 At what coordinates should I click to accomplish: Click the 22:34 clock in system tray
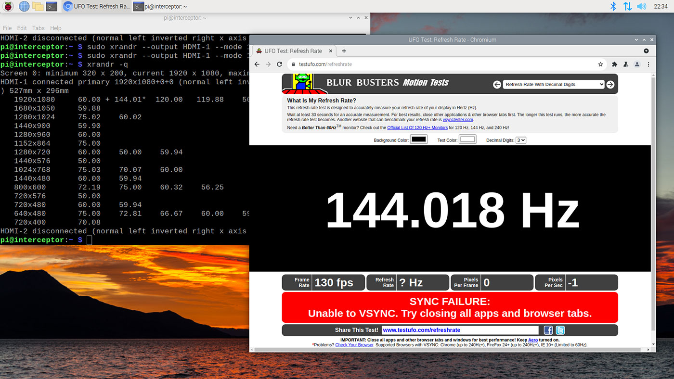pos(661,6)
